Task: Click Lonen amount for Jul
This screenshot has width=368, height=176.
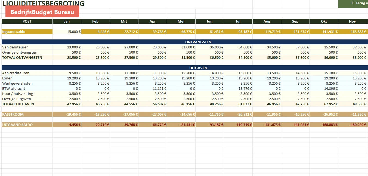Action: coord(238,78)
